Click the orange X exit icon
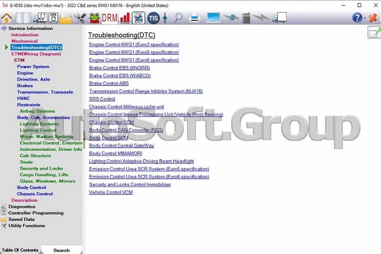Viewport: 381px width, 254px height. (373, 18)
